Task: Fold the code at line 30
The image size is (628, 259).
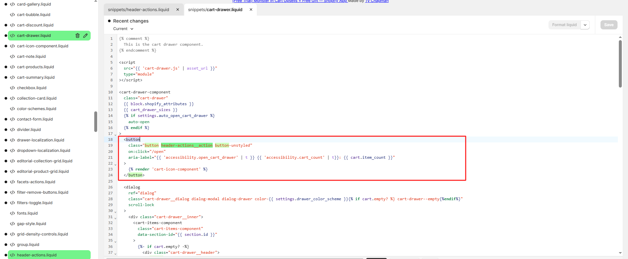Action: click(116, 212)
